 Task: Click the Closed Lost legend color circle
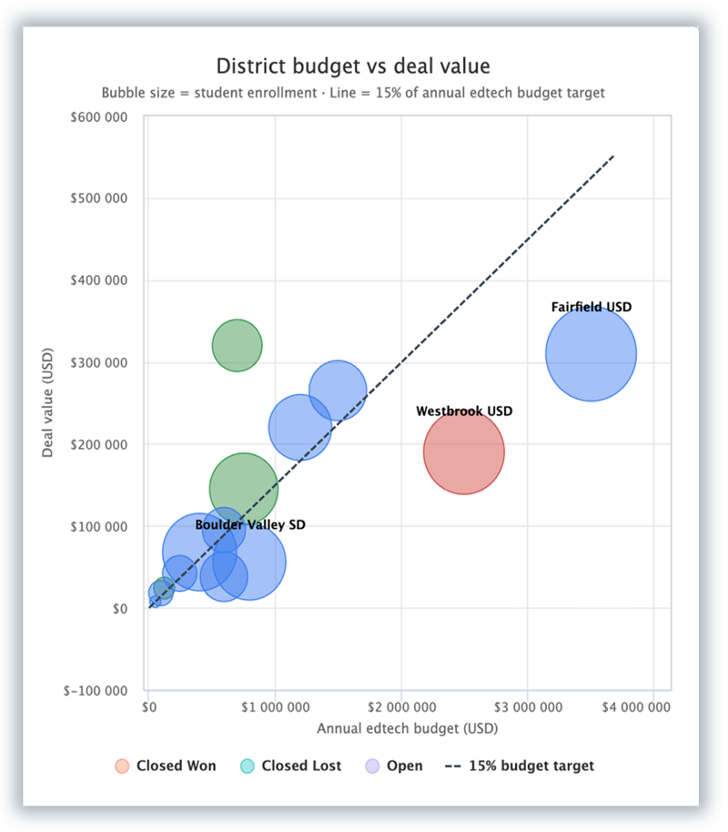248,766
